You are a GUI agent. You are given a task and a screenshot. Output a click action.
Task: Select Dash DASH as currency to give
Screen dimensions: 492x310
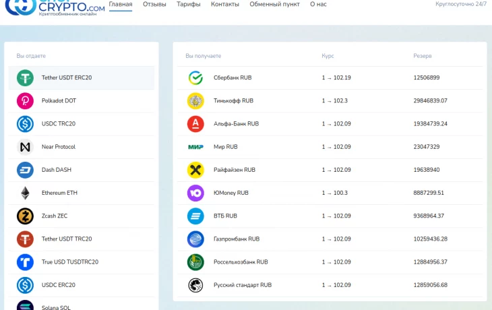pyautogui.click(x=56, y=170)
